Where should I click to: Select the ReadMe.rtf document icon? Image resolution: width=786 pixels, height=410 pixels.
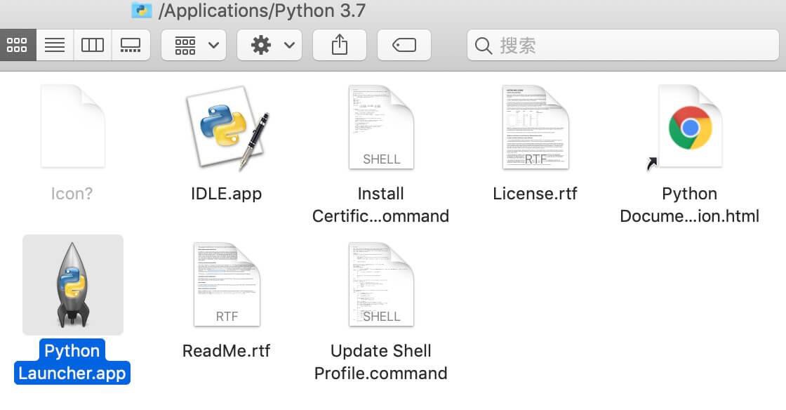(227, 284)
